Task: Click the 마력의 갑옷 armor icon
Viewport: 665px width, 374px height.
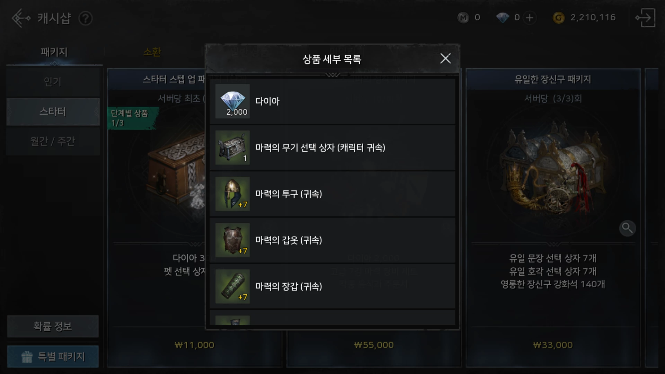Action: pyautogui.click(x=232, y=240)
